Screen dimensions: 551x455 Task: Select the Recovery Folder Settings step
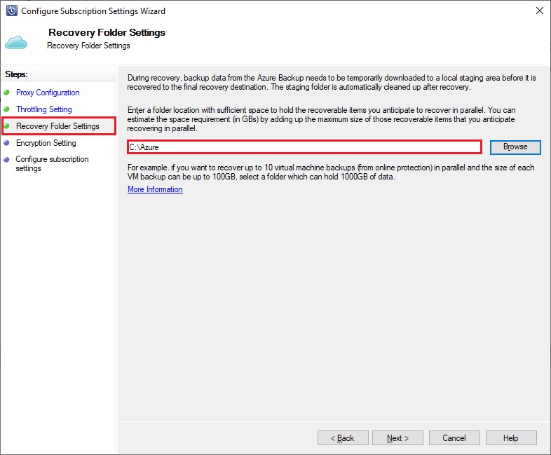57,126
